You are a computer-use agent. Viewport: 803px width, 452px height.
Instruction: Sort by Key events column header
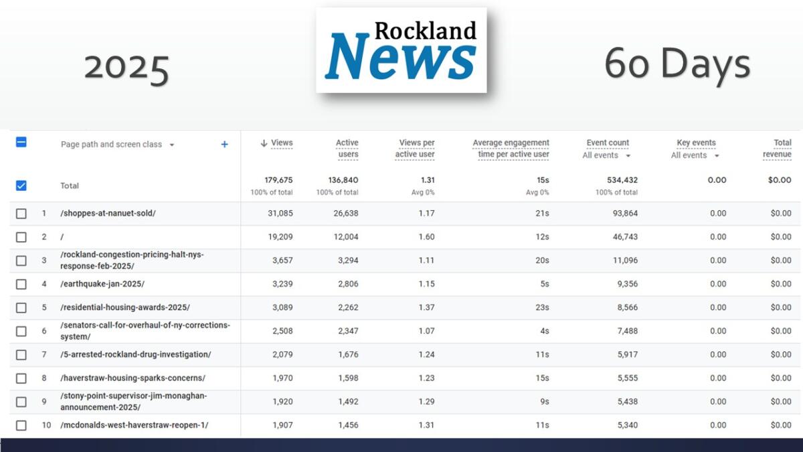coord(697,143)
